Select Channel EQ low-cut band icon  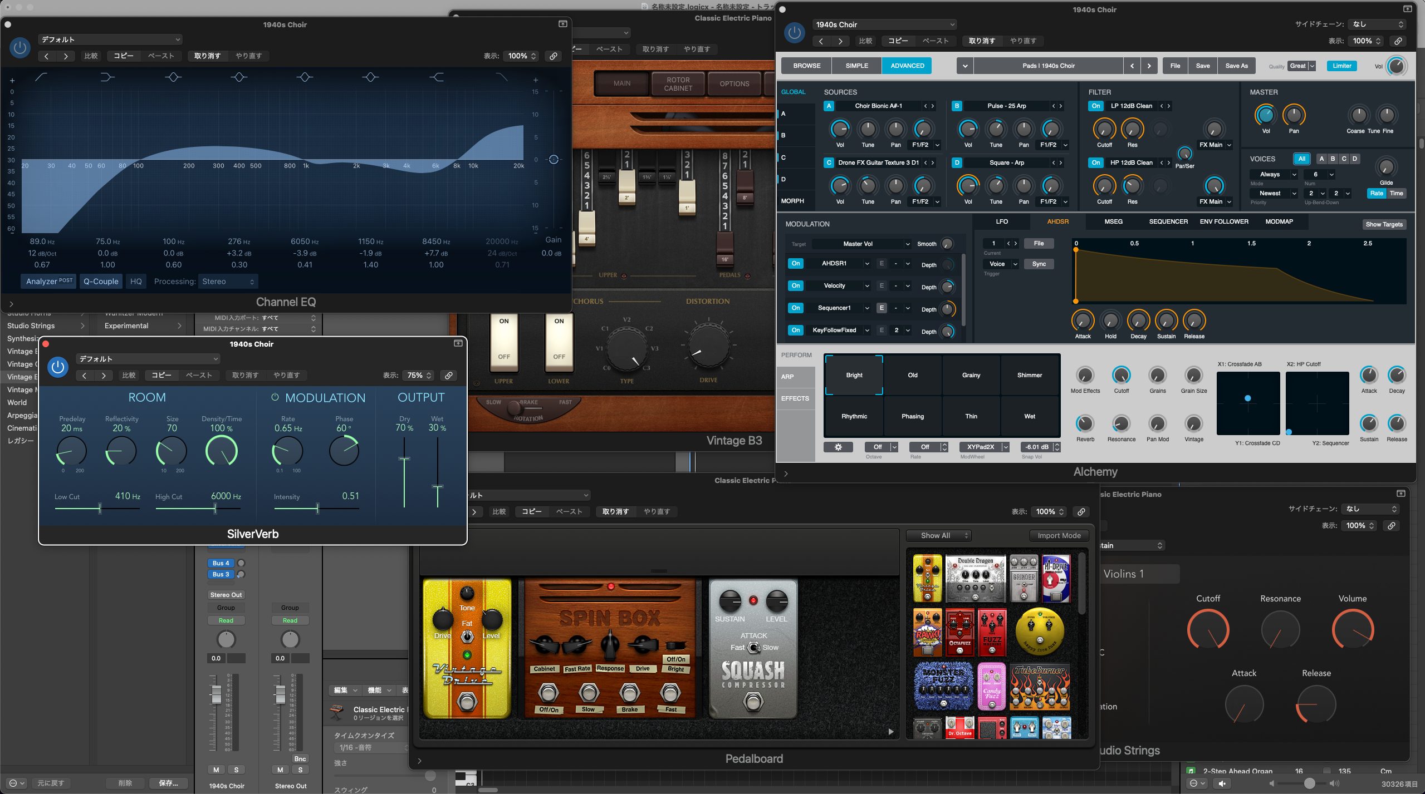(41, 77)
